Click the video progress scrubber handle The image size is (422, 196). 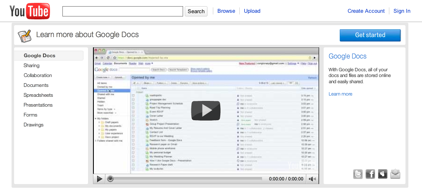tap(110, 179)
